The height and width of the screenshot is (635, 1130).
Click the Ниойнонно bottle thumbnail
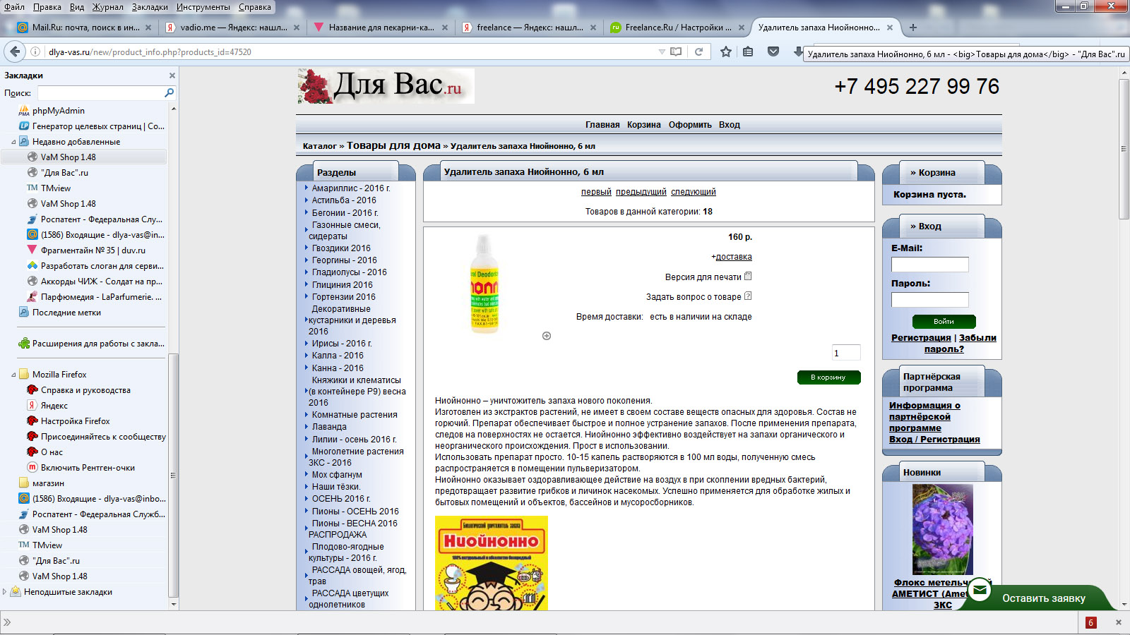(484, 284)
